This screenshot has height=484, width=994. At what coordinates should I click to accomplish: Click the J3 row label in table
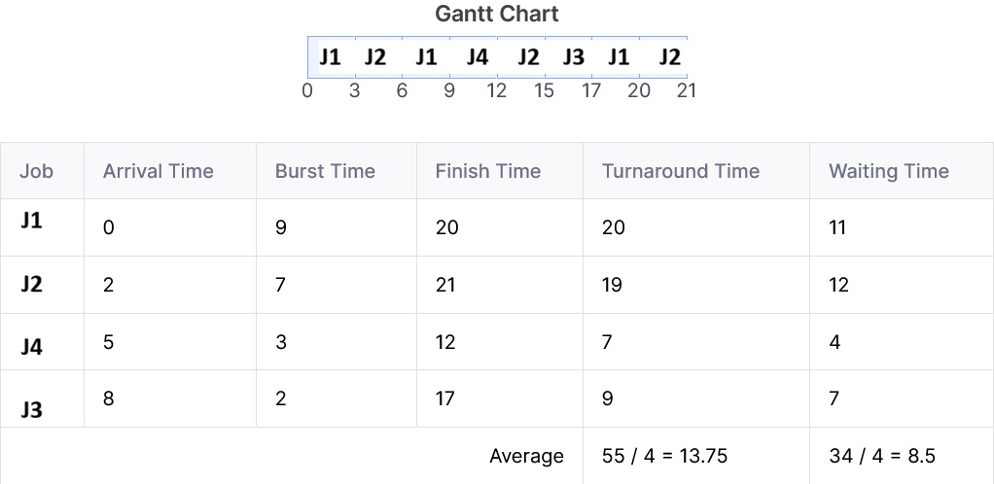pos(32,410)
